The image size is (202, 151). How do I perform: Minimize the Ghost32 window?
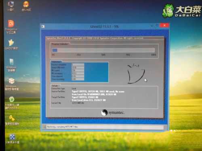tap(152, 26)
